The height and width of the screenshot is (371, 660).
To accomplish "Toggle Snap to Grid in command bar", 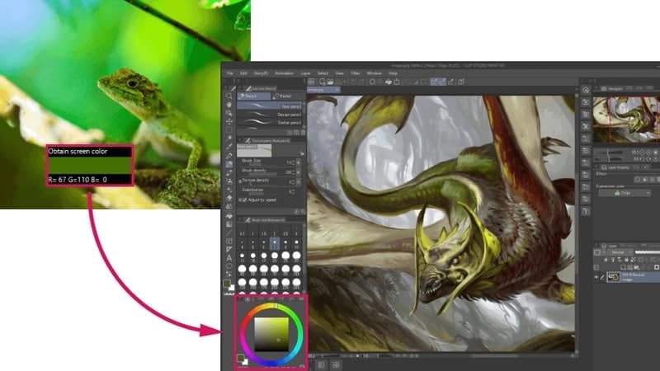I will (x=451, y=82).
